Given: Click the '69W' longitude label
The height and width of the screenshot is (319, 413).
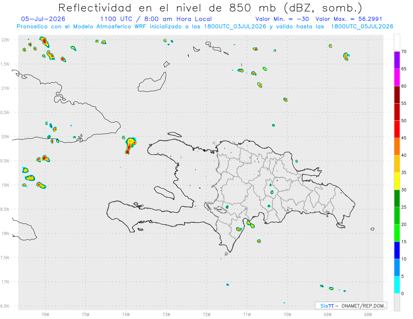Looking at the screenshot, I should 328,314.
